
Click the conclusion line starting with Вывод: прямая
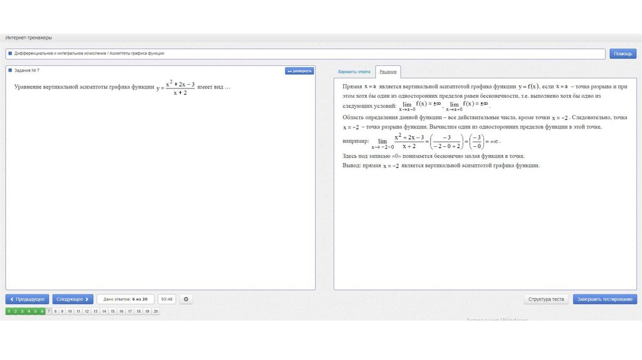[441, 166]
